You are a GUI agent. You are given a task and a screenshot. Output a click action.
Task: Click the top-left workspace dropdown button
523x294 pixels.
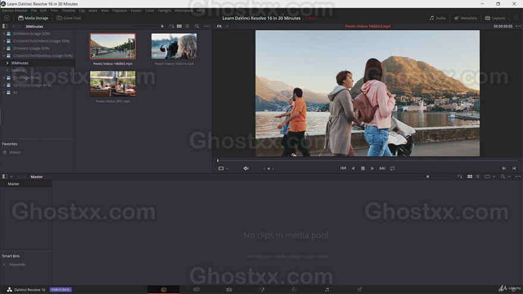pos(7,18)
